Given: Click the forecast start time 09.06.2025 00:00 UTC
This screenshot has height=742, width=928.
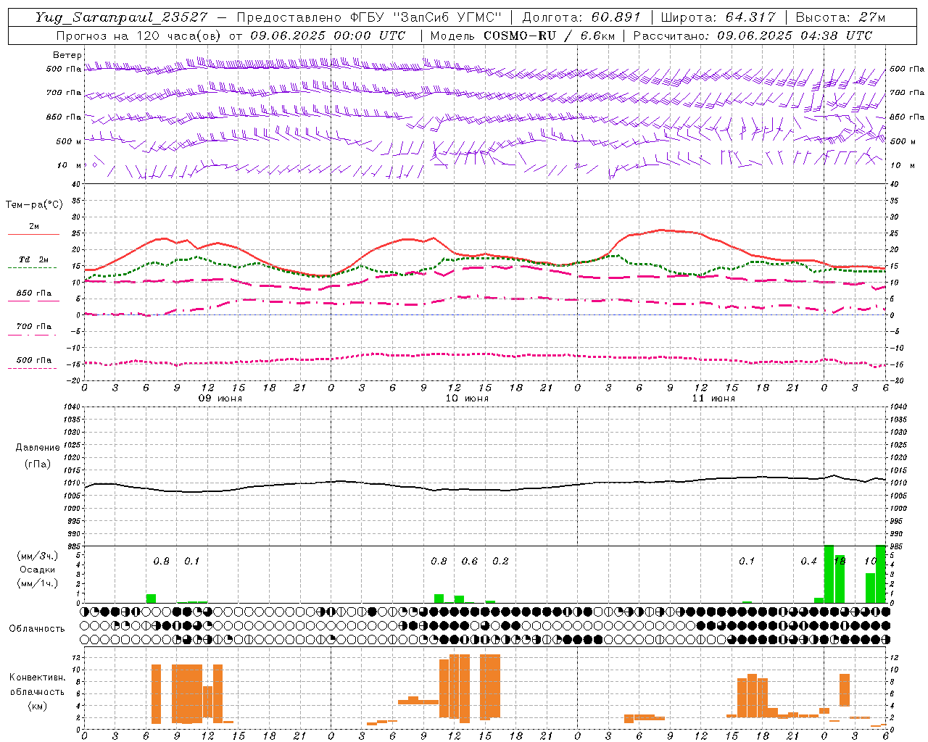Looking at the screenshot, I should 328,36.
